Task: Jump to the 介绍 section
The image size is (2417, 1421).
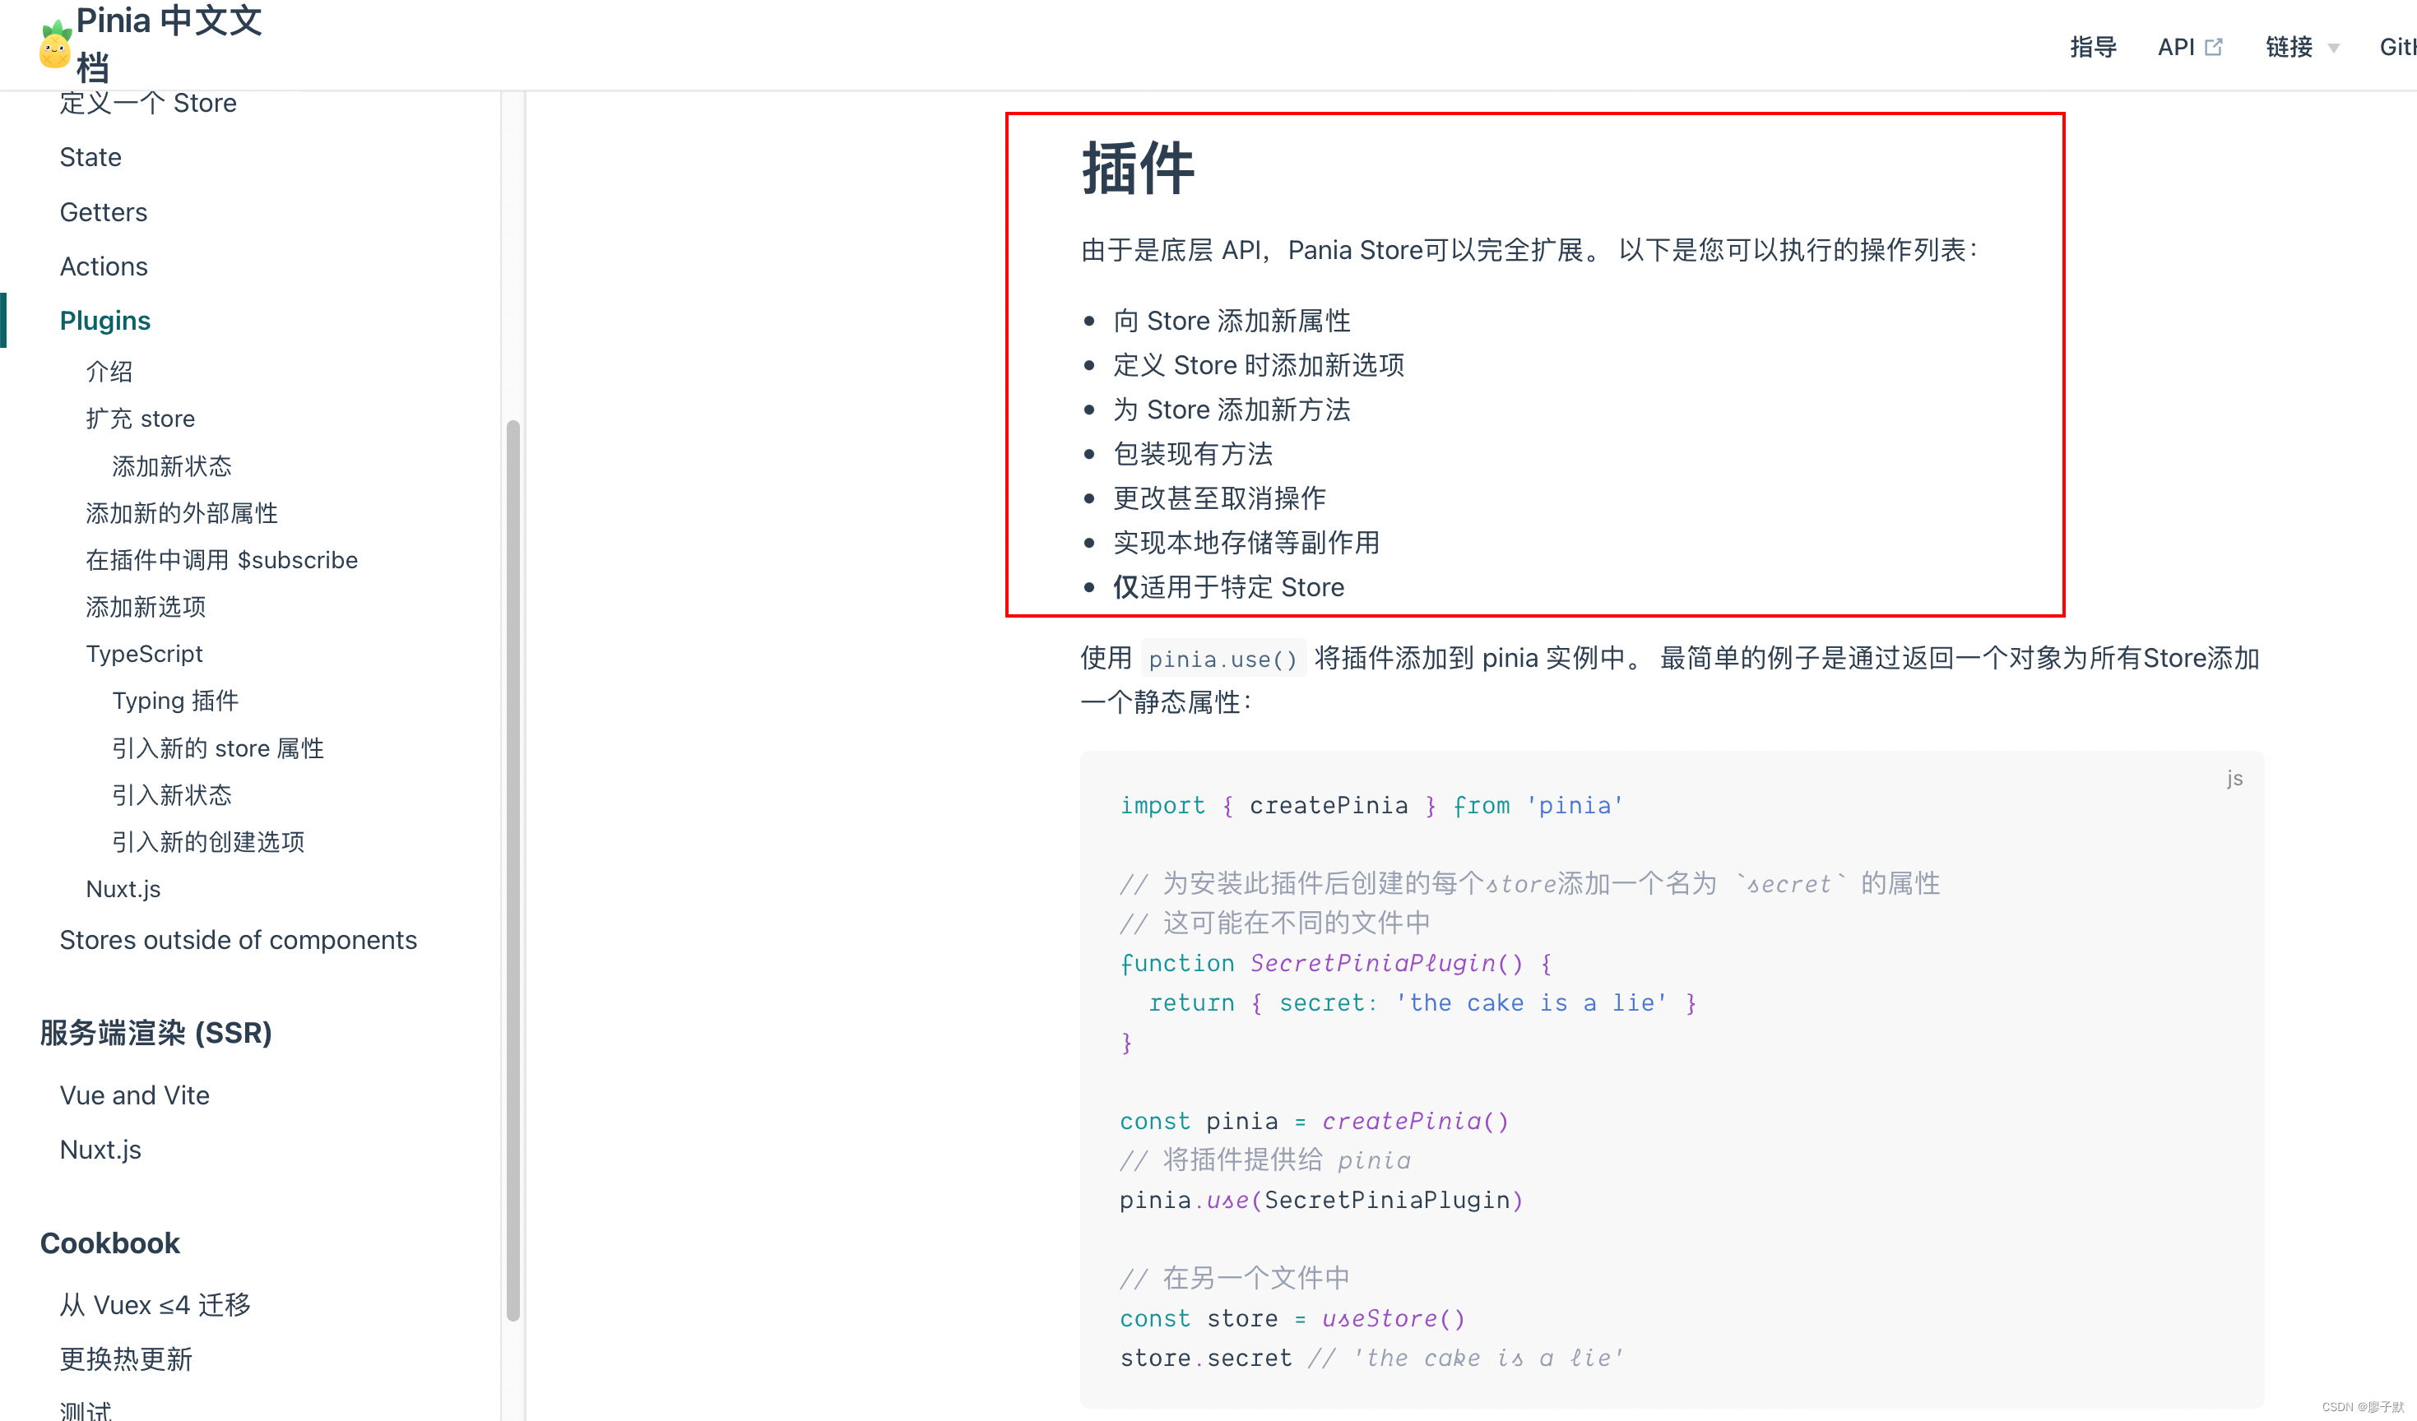Action: (109, 372)
